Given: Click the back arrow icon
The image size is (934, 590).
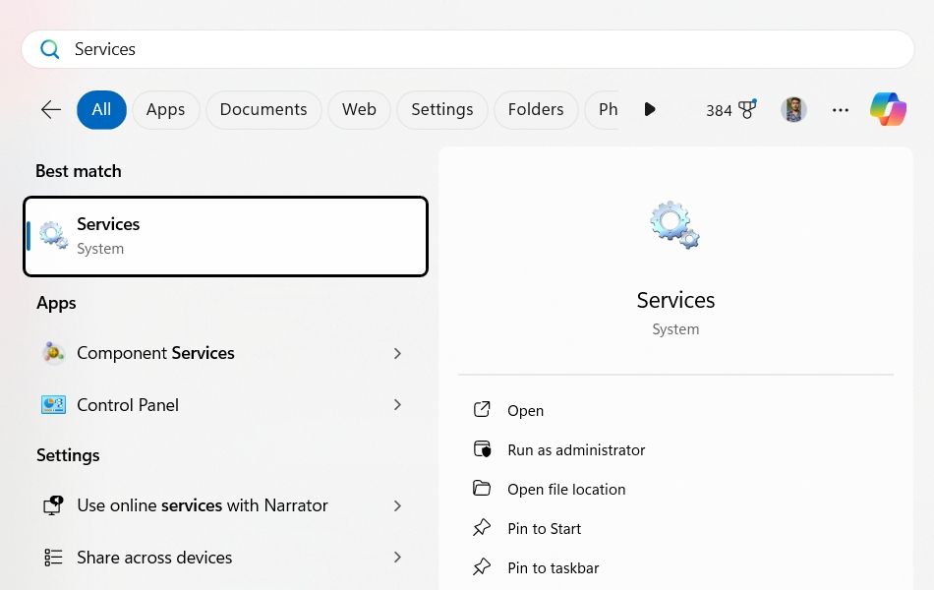Looking at the screenshot, I should pyautogui.click(x=51, y=110).
